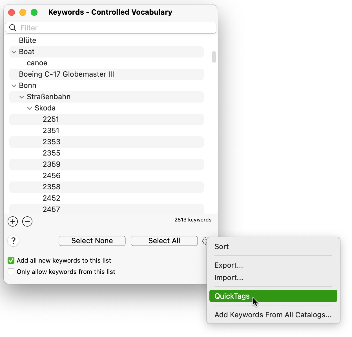This screenshot has height=337, width=352.
Task: Choose Sort from the action menu
Action: coord(222,247)
